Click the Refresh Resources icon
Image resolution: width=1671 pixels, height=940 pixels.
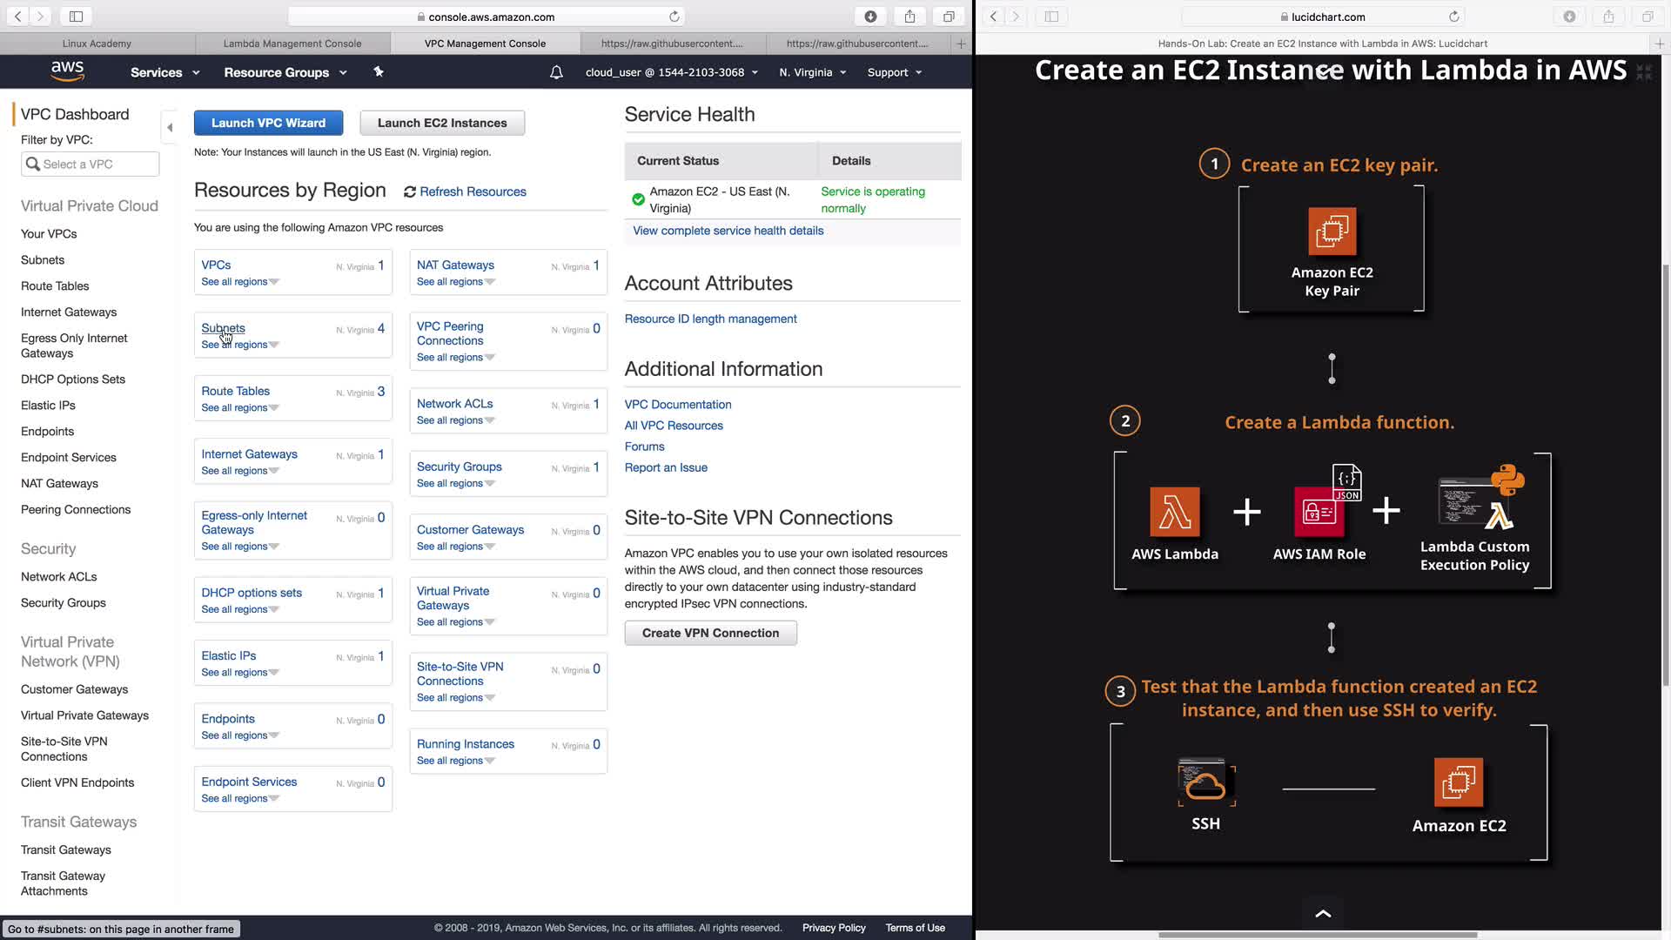coord(410,191)
